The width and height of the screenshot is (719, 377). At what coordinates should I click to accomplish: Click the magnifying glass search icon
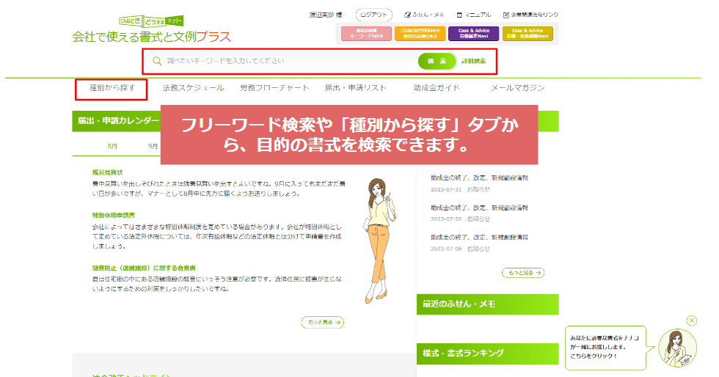[x=157, y=61]
